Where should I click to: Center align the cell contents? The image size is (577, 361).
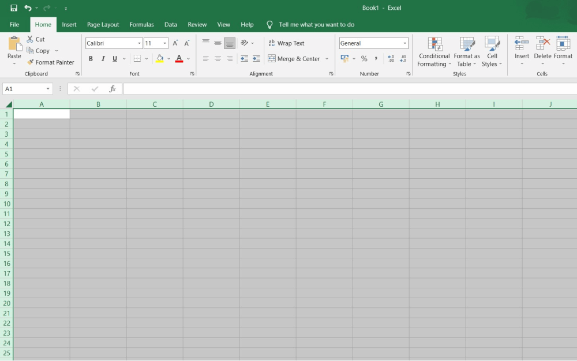(218, 58)
